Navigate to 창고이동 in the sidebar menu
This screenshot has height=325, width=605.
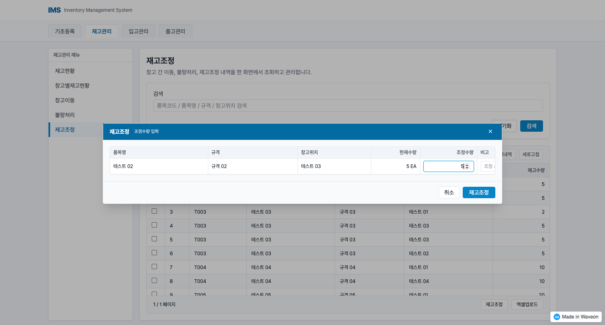coord(65,100)
